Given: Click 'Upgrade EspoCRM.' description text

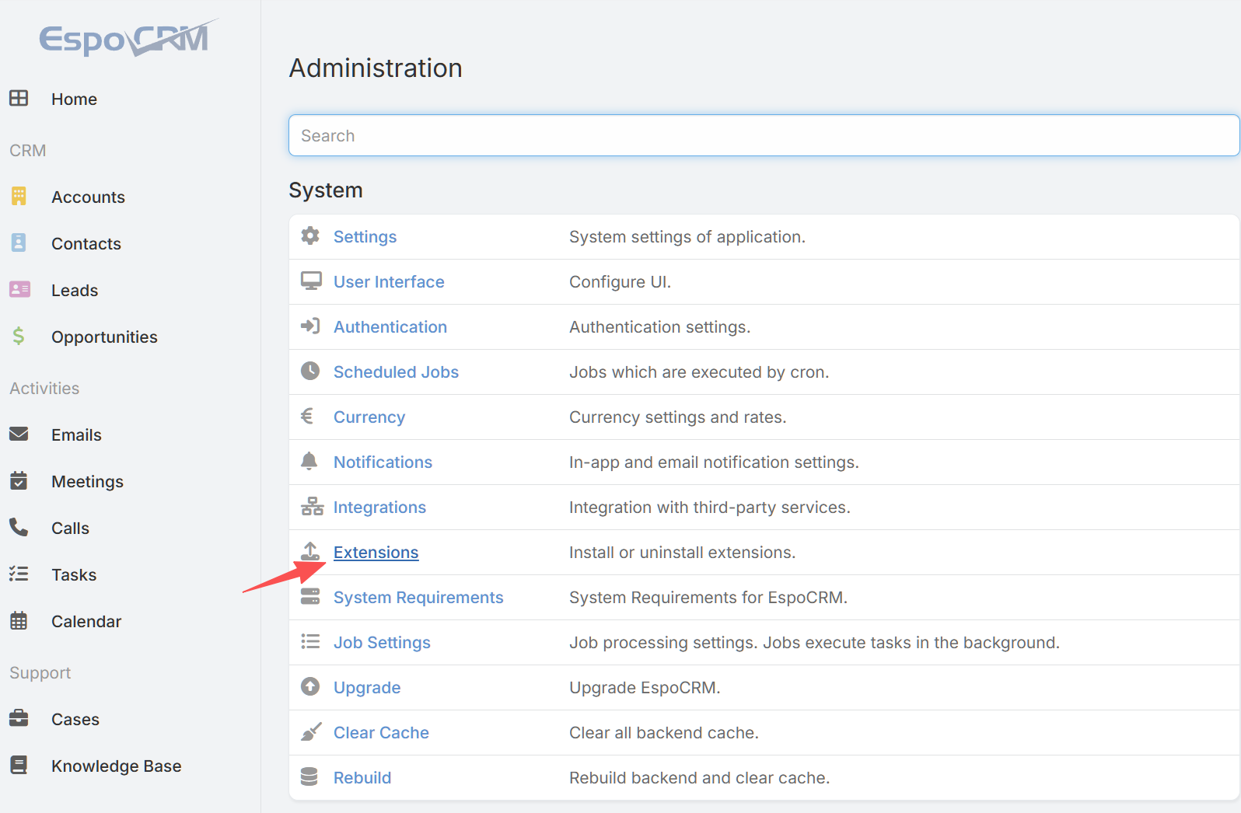Looking at the screenshot, I should click(645, 687).
